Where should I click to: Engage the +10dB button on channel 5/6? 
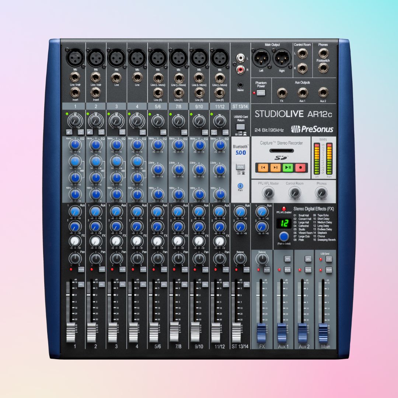click(x=163, y=132)
